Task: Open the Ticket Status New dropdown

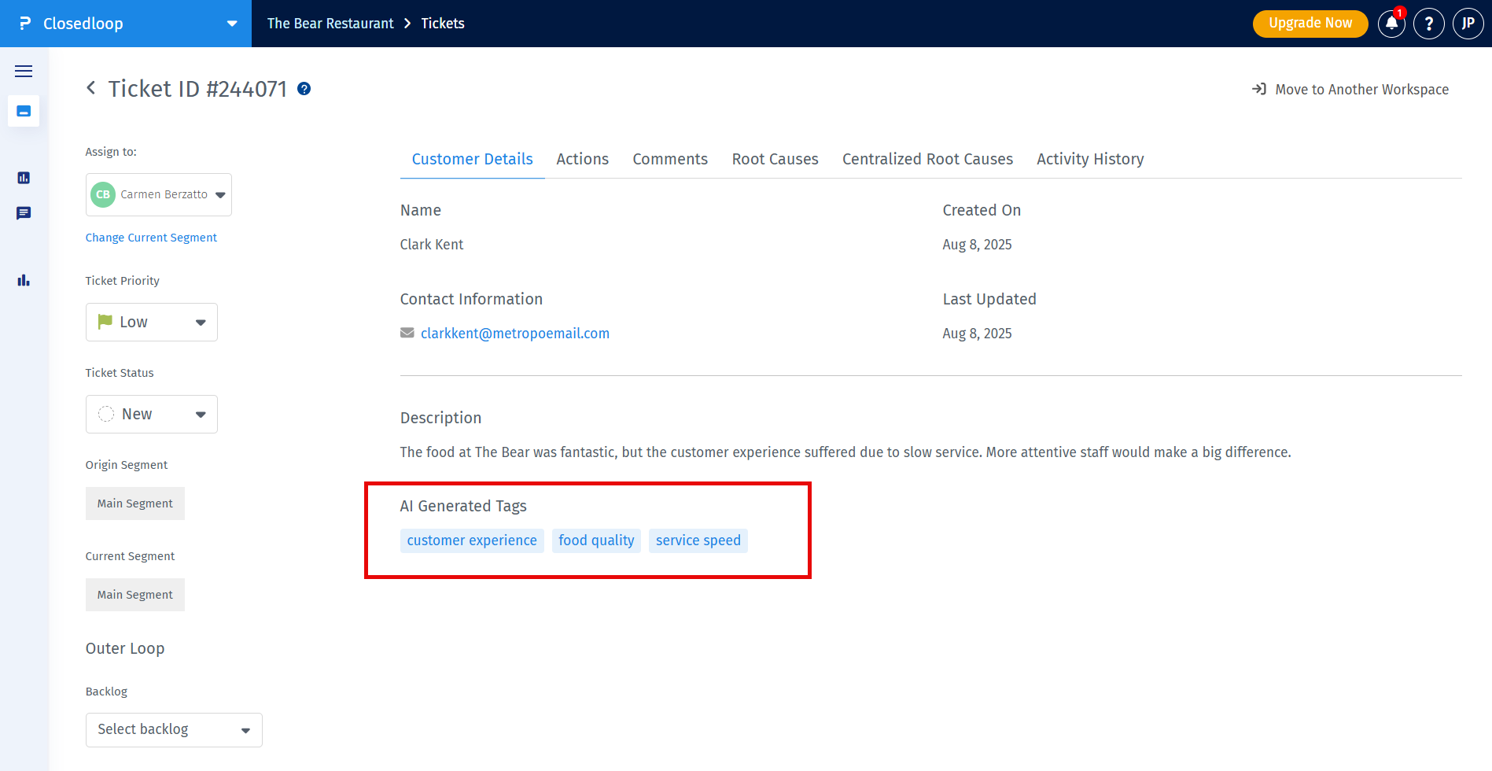Action: tap(152, 414)
